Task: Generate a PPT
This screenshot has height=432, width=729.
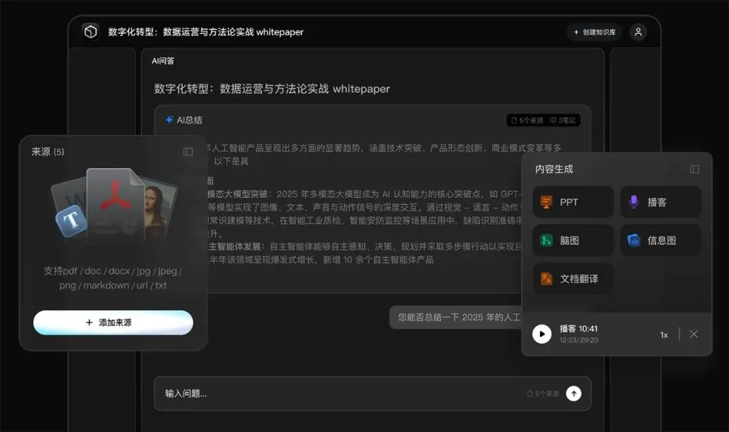Action: pos(573,202)
